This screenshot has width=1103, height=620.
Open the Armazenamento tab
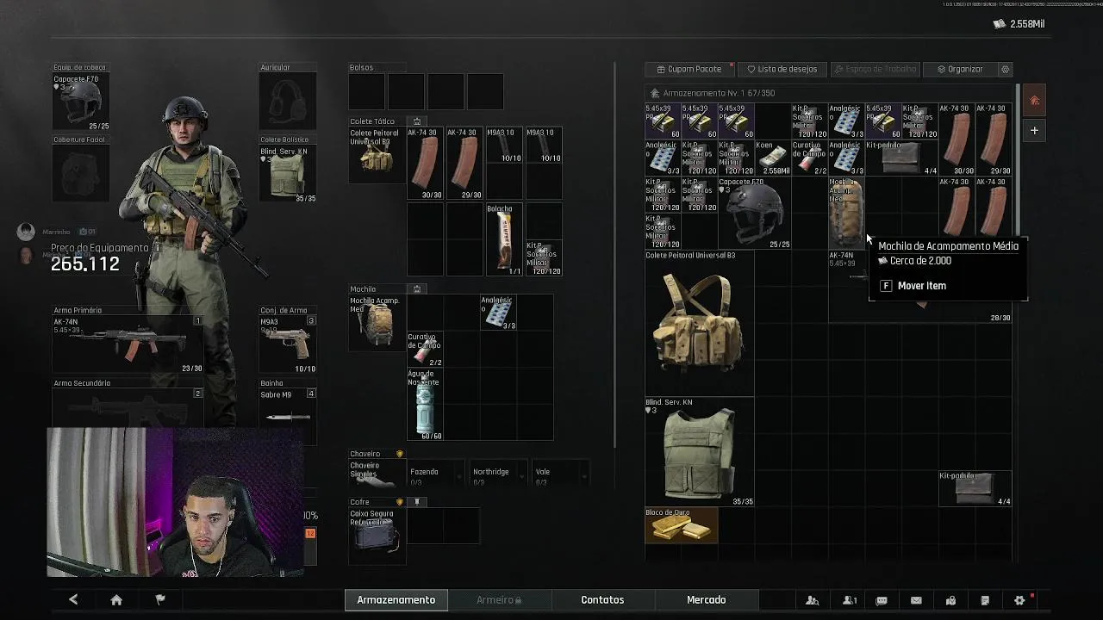(x=396, y=600)
